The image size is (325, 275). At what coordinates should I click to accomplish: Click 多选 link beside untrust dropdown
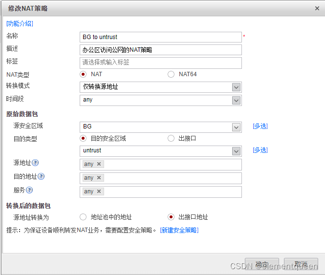click(260, 150)
